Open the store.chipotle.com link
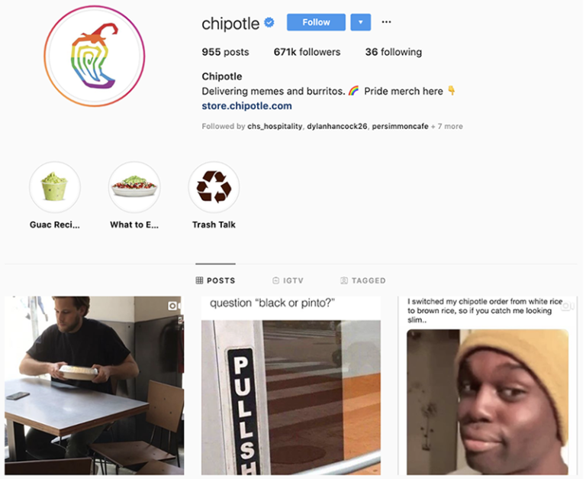 click(246, 106)
